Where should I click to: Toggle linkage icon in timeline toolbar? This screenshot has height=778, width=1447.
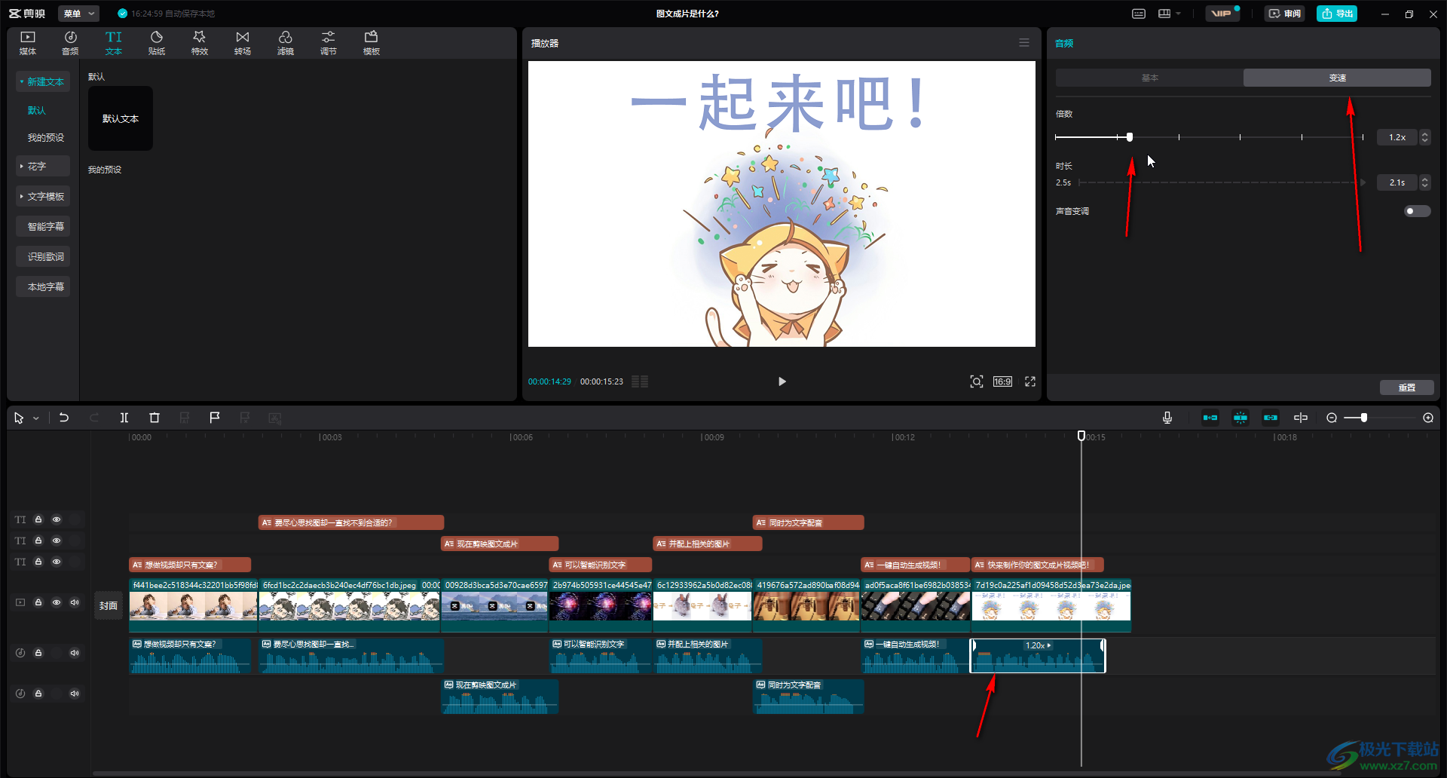1271,418
